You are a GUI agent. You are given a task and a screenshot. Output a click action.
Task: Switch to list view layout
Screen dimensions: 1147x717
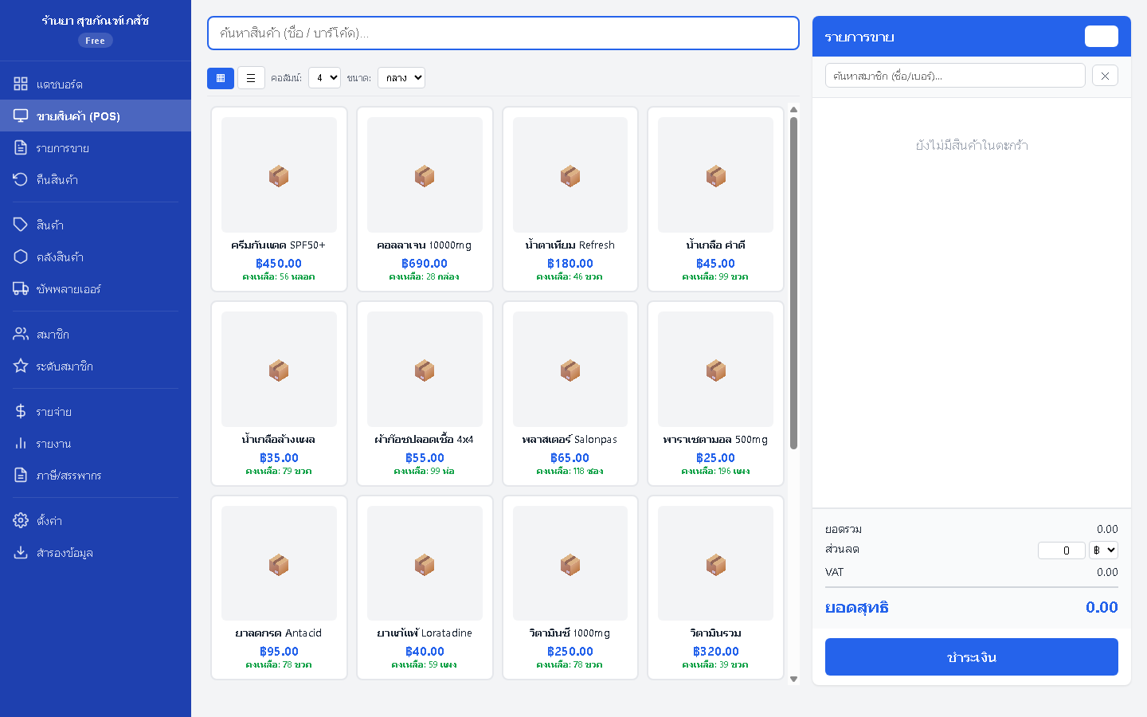click(x=251, y=78)
